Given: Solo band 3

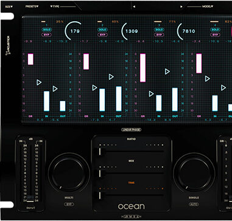Looking at the screenshot, I should [159, 30].
